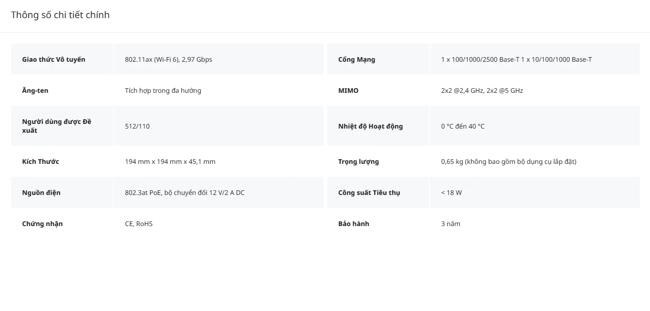
Task: Click the certification value 'CE, RoHS'
Action: click(x=139, y=224)
